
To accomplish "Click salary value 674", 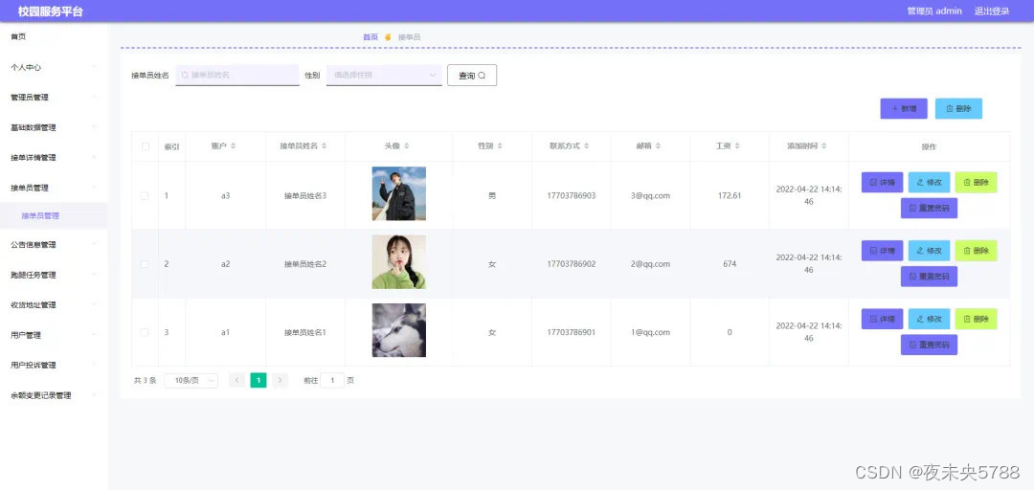I will point(730,264).
